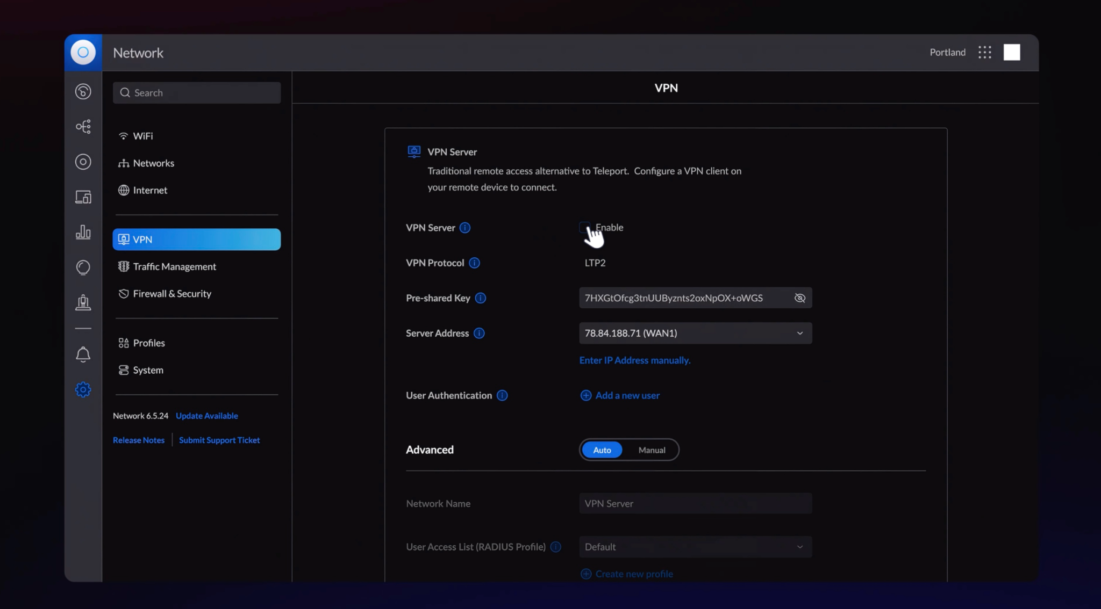1101x609 pixels.
Task: Open Traffic Management settings menu item
Action: pyautogui.click(x=174, y=267)
